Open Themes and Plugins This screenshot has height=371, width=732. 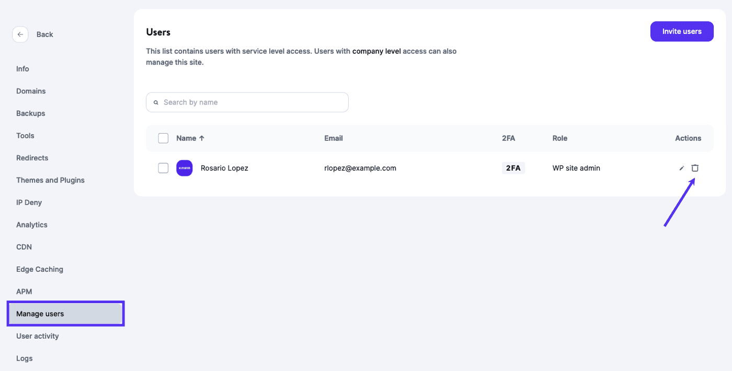pyautogui.click(x=50, y=180)
